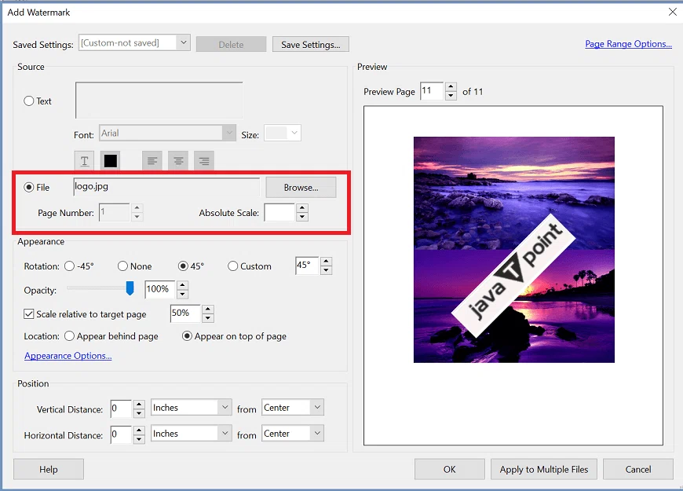Decrease Preview Page number
This screenshot has height=491, width=683.
click(x=451, y=96)
